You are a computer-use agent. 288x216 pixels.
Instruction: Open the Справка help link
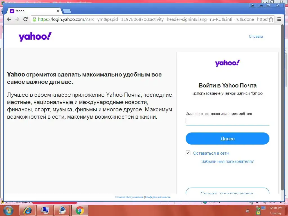pos(256,36)
